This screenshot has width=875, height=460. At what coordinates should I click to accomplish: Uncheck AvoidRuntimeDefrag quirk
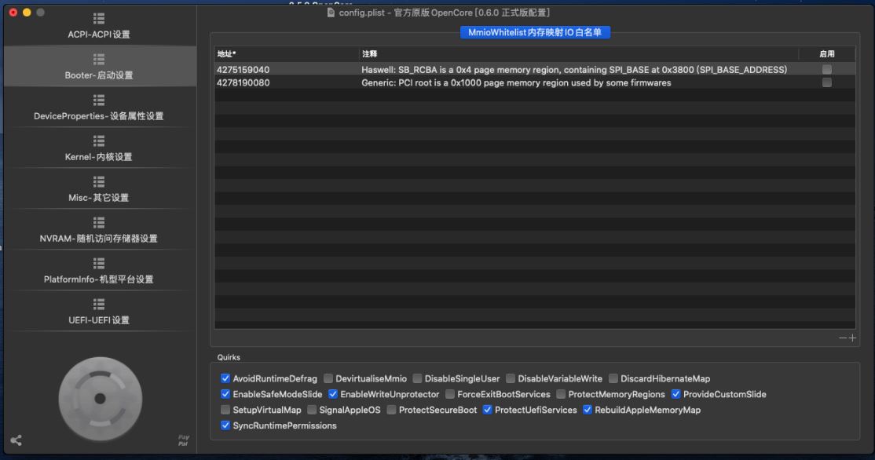pyautogui.click(x=225, y=378)
